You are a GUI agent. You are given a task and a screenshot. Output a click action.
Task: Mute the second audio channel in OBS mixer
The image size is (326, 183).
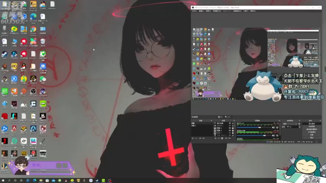pyautogui.click(x=273, y=135)
